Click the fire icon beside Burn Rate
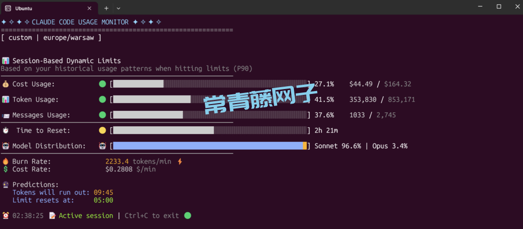 tap(5, 161)
